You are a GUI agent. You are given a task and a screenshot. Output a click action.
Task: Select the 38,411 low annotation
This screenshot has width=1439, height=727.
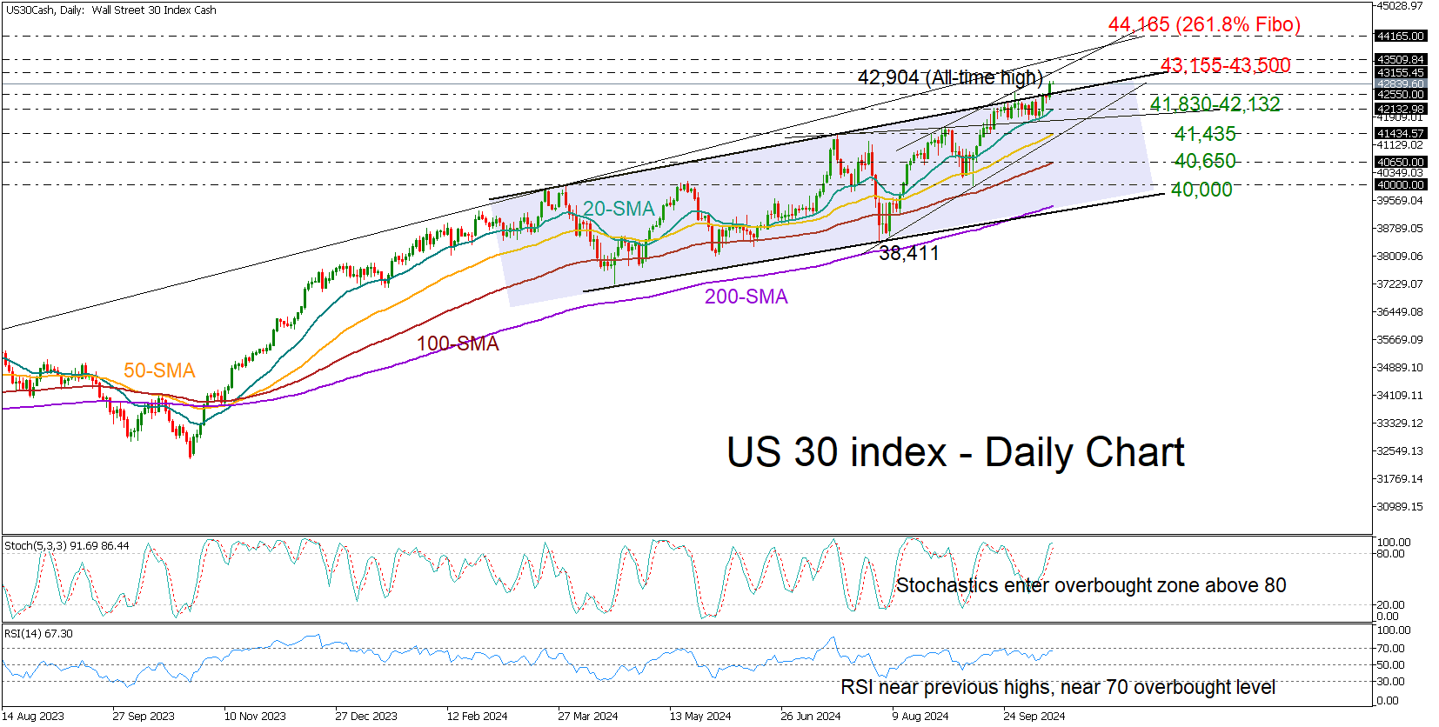tap(908, 253)
